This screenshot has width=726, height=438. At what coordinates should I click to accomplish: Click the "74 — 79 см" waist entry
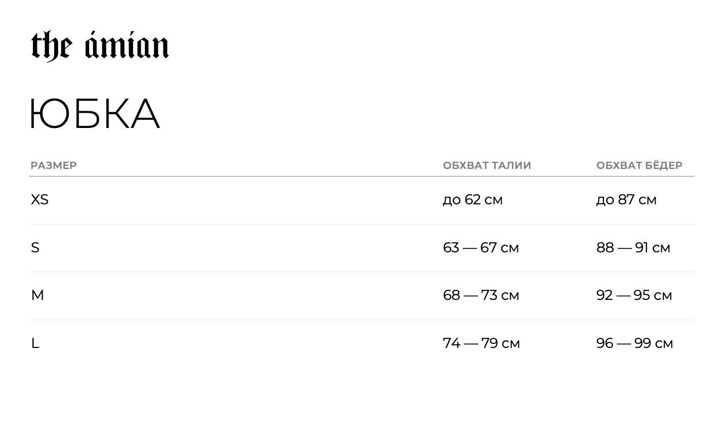click(481, 343)
